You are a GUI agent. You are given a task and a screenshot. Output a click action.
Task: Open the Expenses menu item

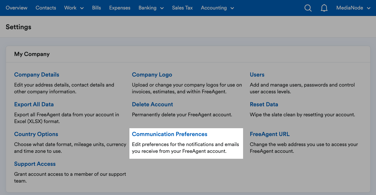pyautogui.click(x=120, y=8)
